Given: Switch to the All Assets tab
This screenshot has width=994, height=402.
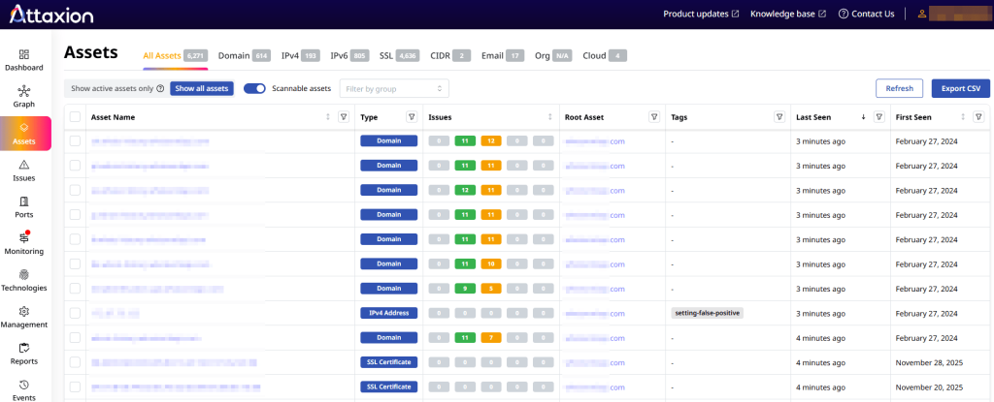Looking at the screenshot, I should [175, 56].
